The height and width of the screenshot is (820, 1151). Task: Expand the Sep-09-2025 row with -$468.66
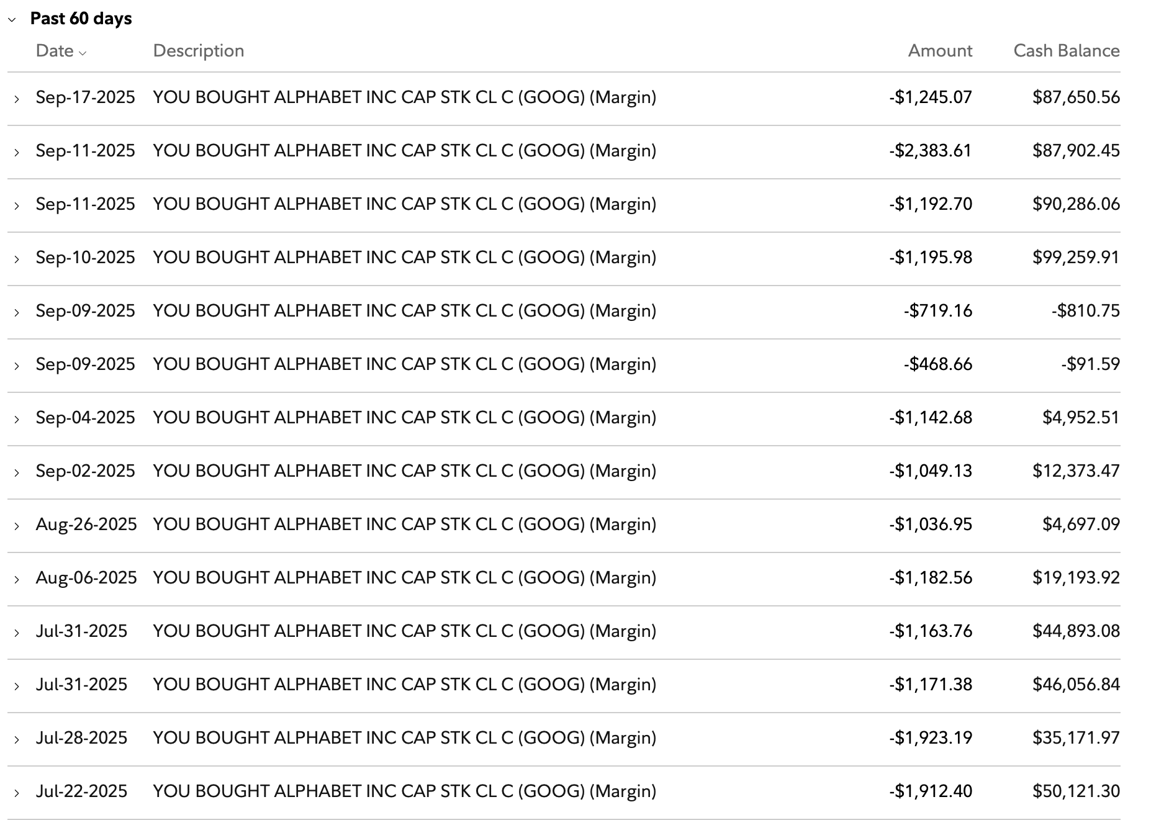point(16,364)
